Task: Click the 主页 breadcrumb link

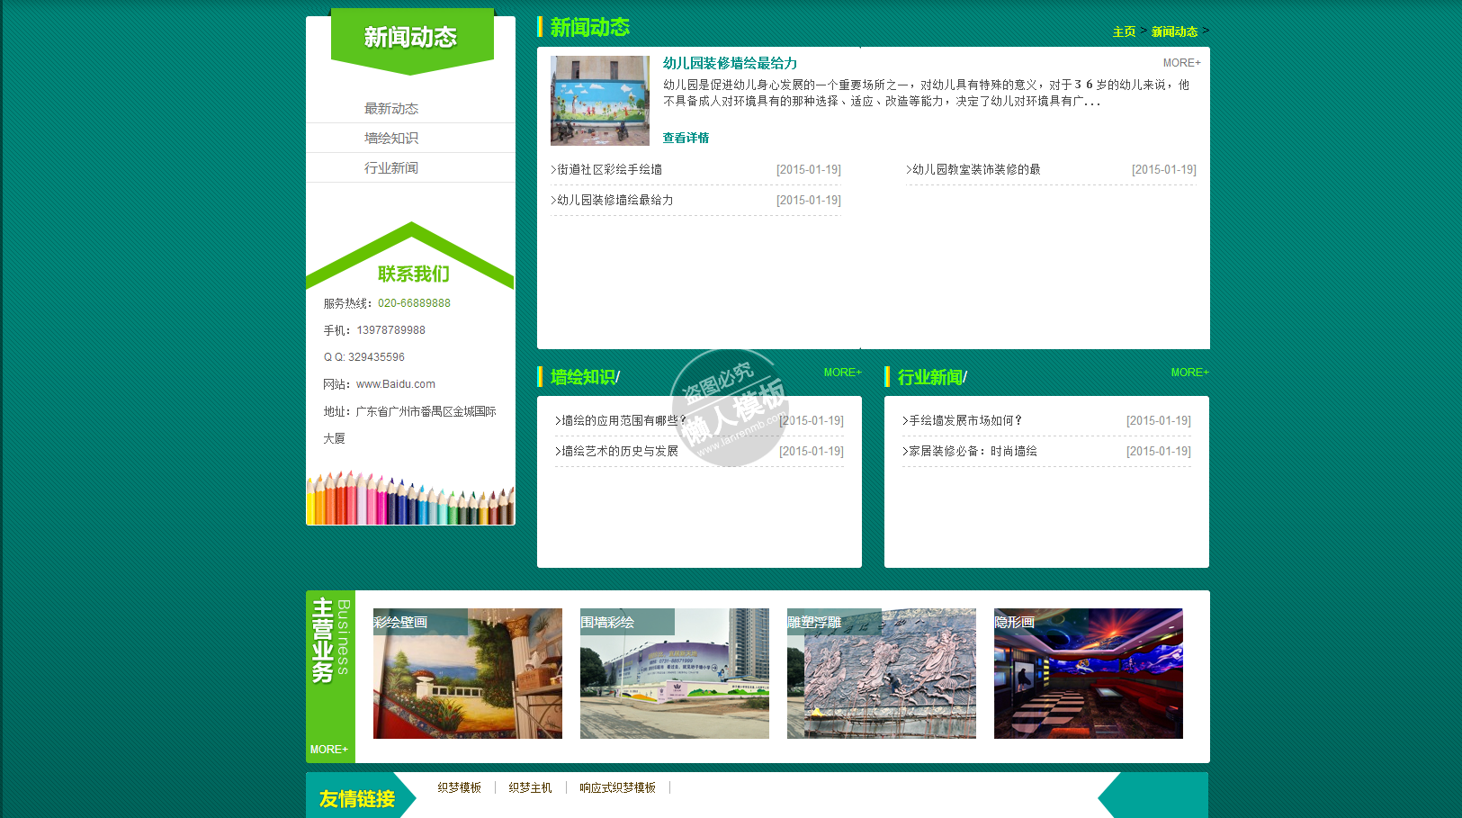Action: pyautogui.click(x=1124, y=31)
